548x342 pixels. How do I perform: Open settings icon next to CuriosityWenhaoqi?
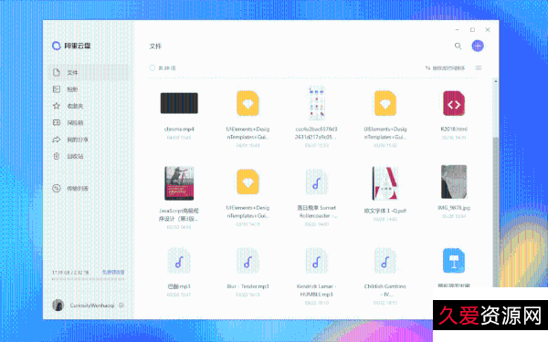click(121, 305)
